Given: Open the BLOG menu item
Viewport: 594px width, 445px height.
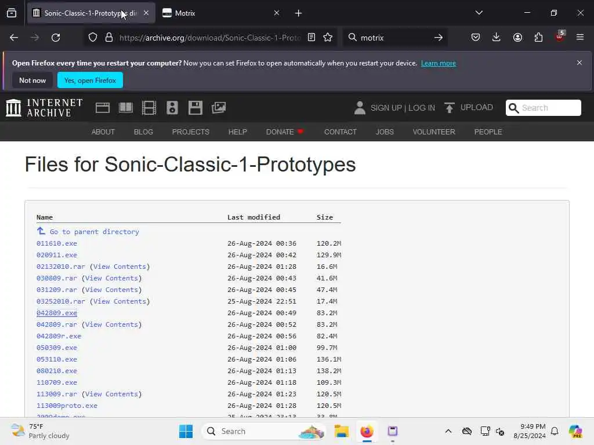Looking at the screenshot, I should pyautogui.click(x=143, y=132).
